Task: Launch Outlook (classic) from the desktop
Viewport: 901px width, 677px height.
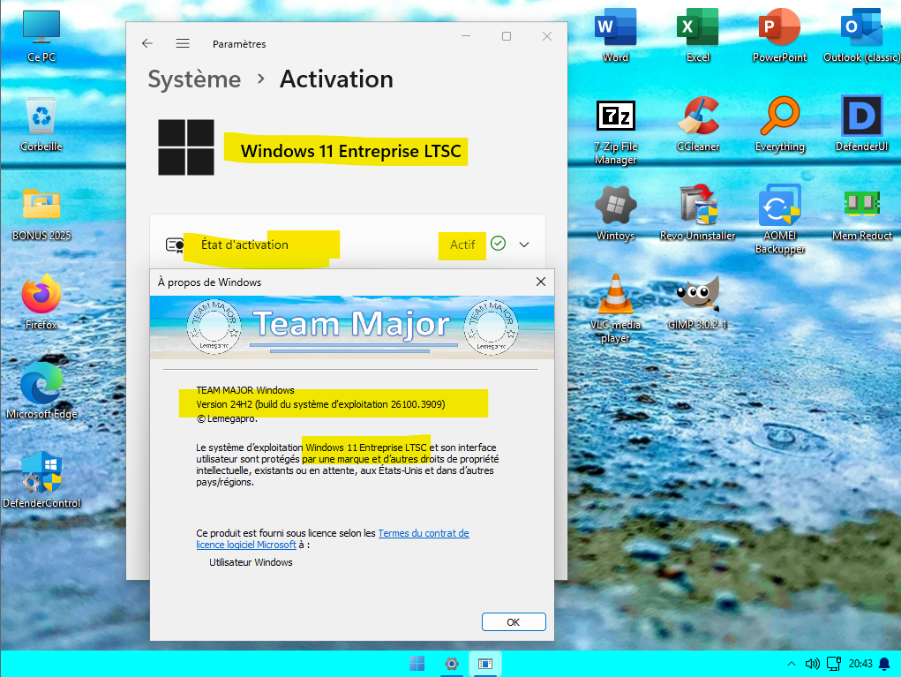Action: [861, 34]
